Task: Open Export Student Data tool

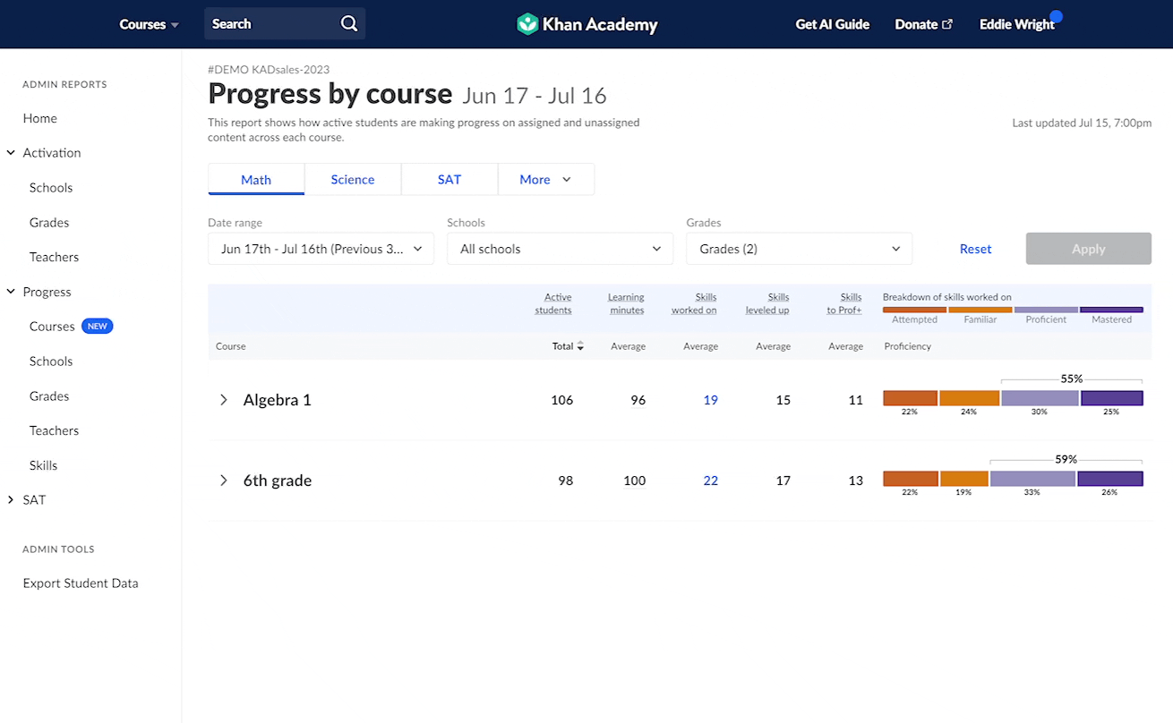Action: click(81, 583)
